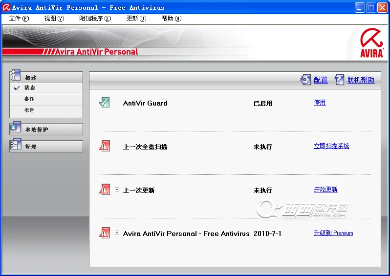Click the 升级到 Premium link
Viewport: 390px width, 276px height.
coord(333,233)
